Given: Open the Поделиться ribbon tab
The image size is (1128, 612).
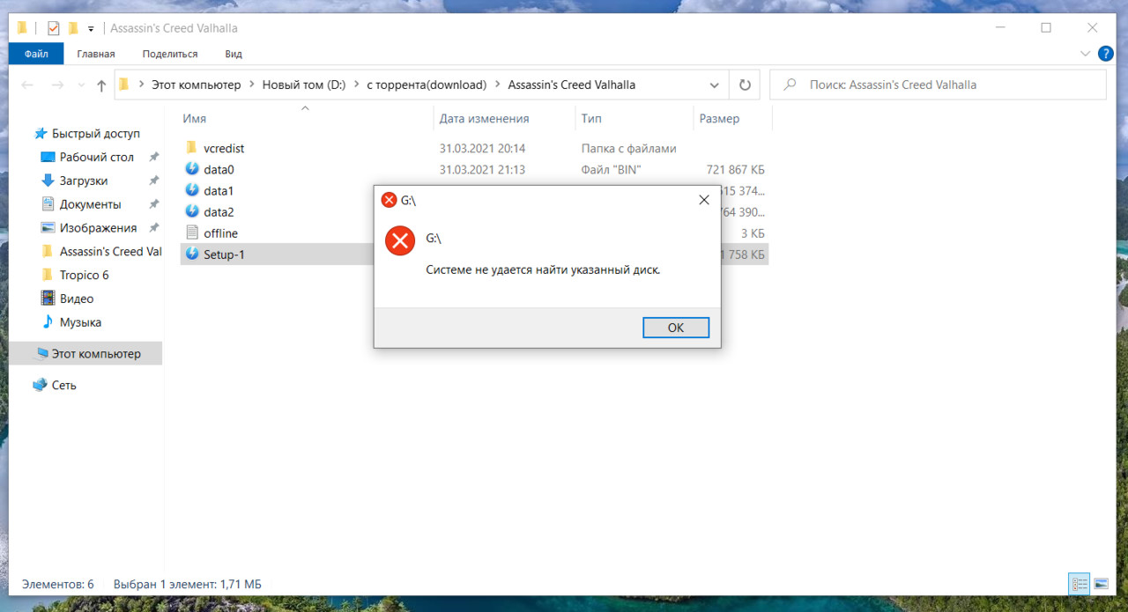Looking at the screenshot, I should click(170, 54).
